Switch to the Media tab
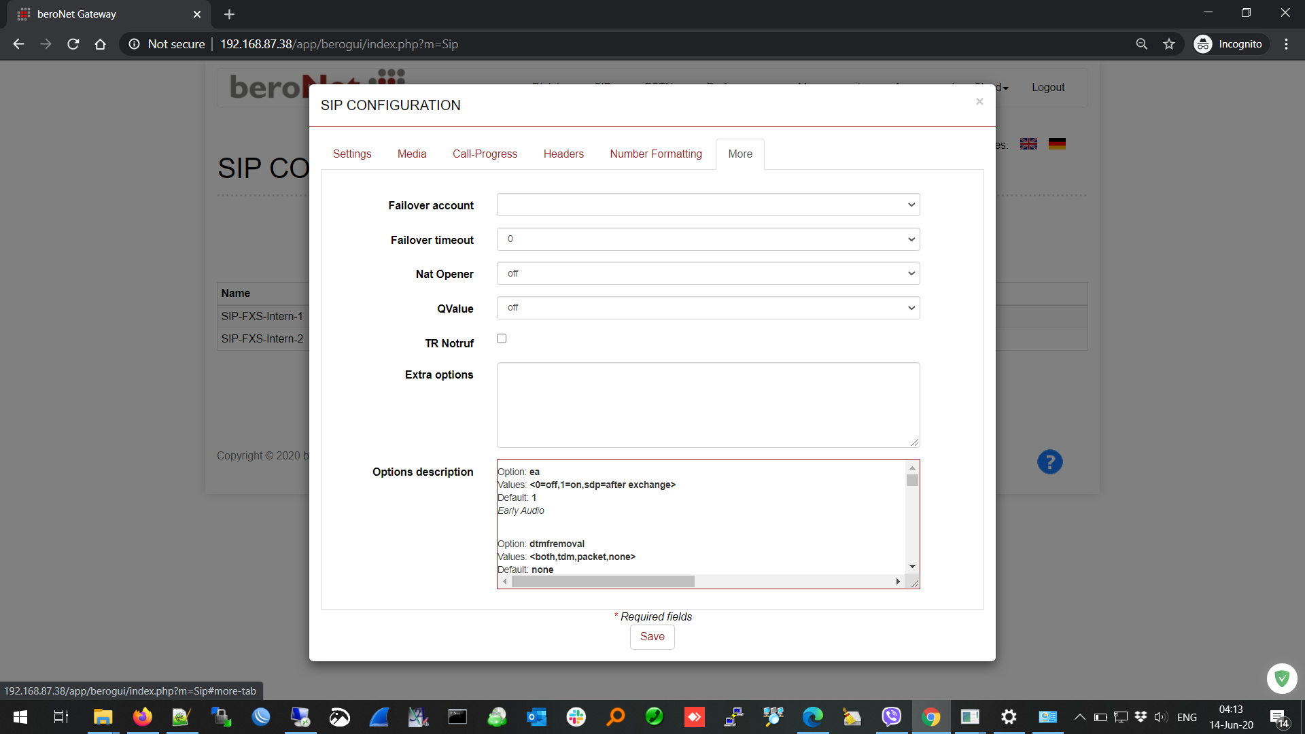The height and width of the screenshot is (734, 1305). (x=412, y=154)
